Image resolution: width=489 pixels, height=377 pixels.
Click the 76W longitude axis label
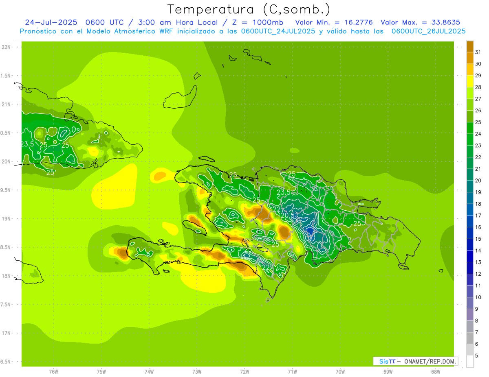coord(53,372)
